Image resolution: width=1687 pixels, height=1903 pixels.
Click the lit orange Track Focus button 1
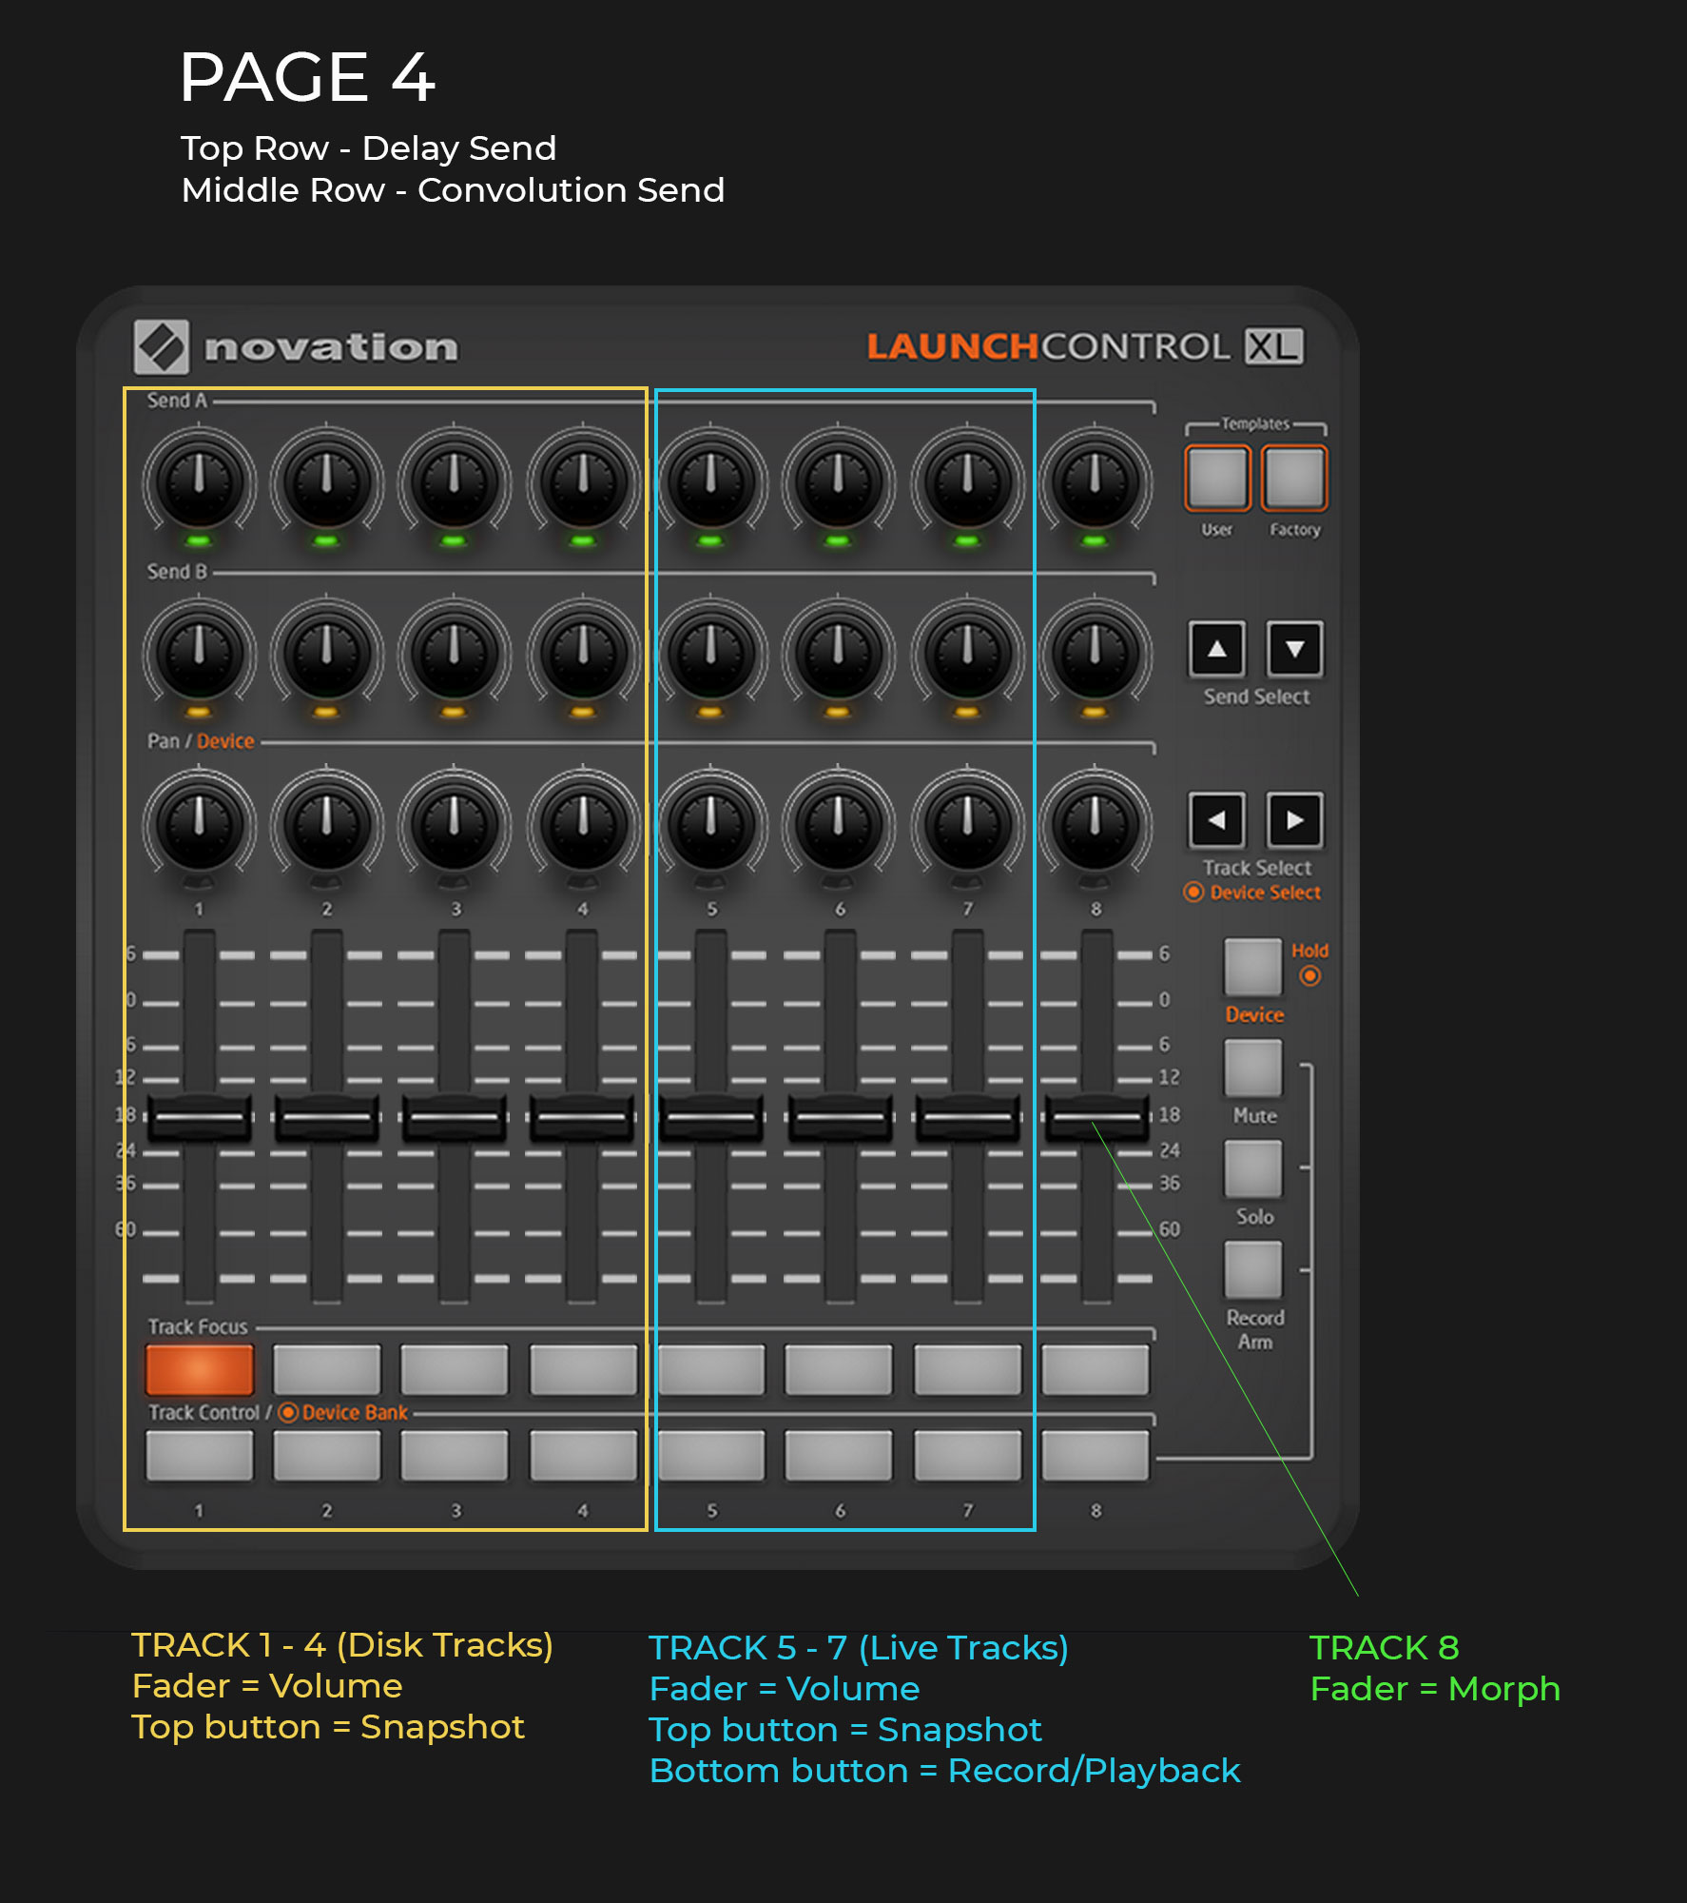pos(199,1369)
